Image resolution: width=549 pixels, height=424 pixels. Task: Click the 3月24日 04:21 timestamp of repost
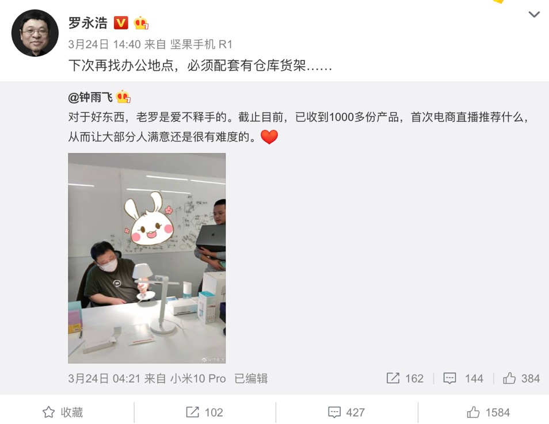click(x=104, y=379)
